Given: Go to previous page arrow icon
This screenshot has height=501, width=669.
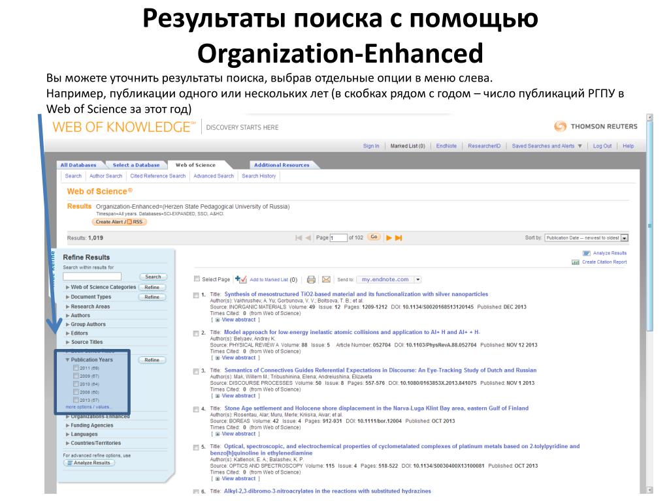Looking at the screenshot, I should click(308, 237).
